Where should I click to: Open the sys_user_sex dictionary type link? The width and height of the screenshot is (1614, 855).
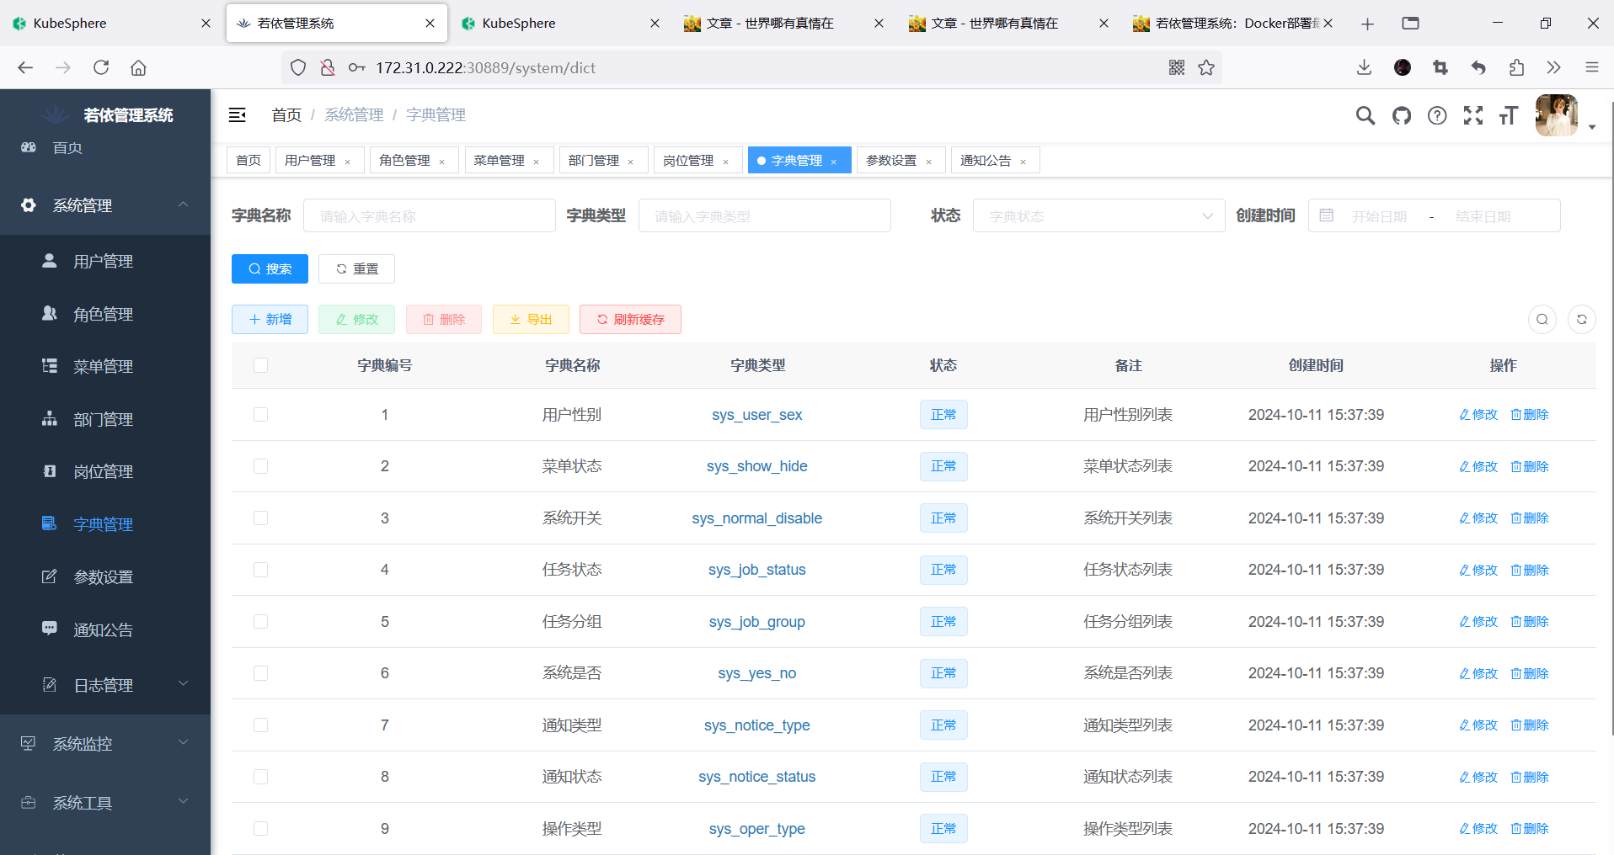pos(756,414)
